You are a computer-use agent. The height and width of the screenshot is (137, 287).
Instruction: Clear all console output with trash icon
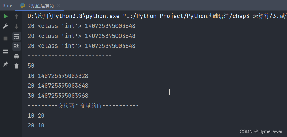pyautogui.click(x=17, y=66)
